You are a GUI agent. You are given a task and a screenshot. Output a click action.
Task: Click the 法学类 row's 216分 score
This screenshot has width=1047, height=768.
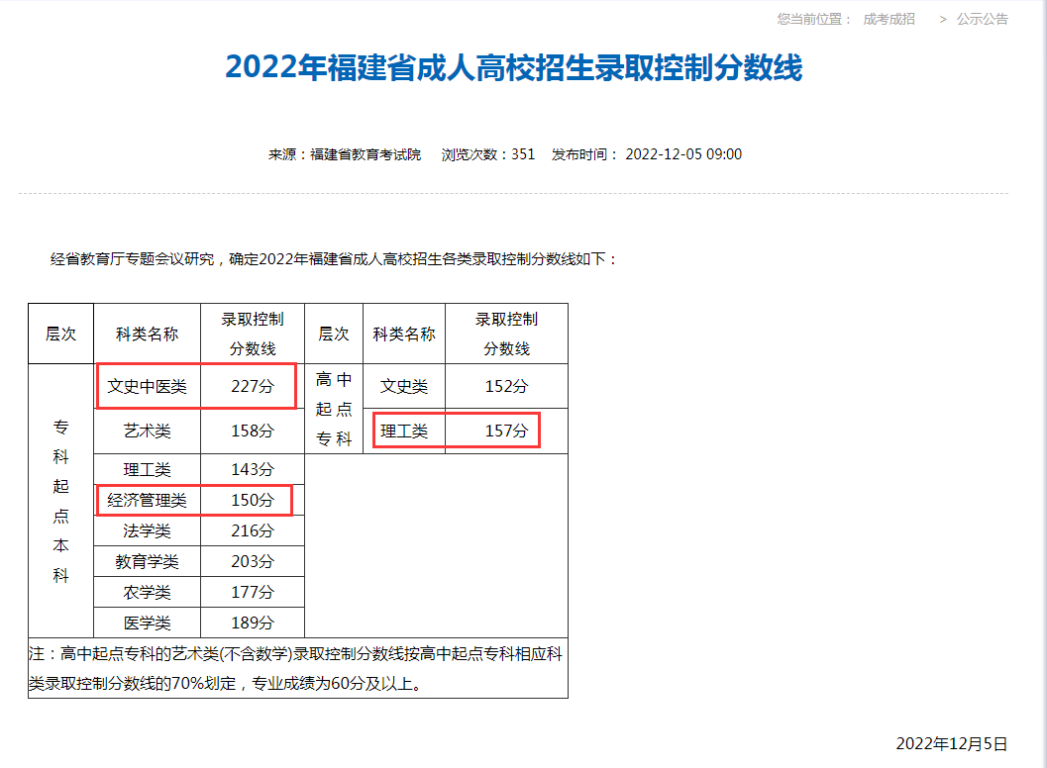(252, 531)
